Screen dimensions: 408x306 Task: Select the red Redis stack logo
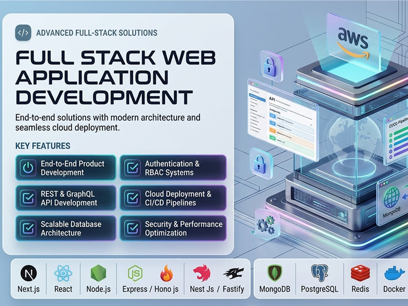360,273
